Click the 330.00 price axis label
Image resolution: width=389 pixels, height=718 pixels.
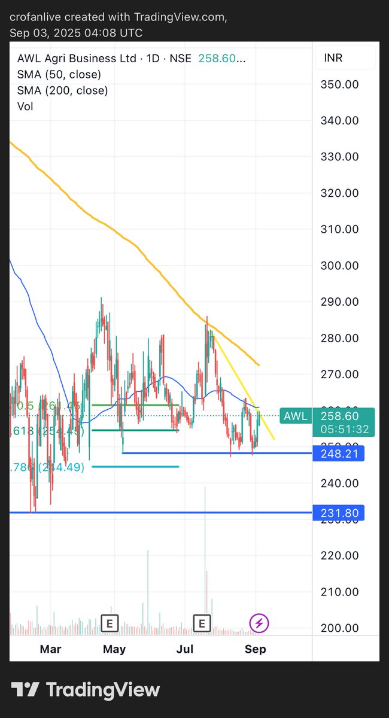(x=340, y=157)
